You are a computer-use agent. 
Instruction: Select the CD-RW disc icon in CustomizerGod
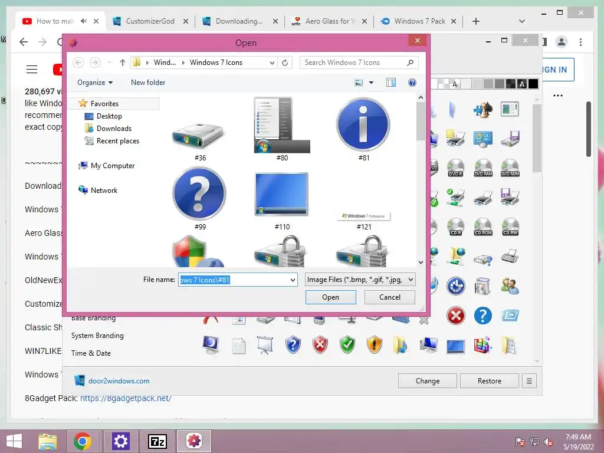pyautogui.click(x=510, y=227)
